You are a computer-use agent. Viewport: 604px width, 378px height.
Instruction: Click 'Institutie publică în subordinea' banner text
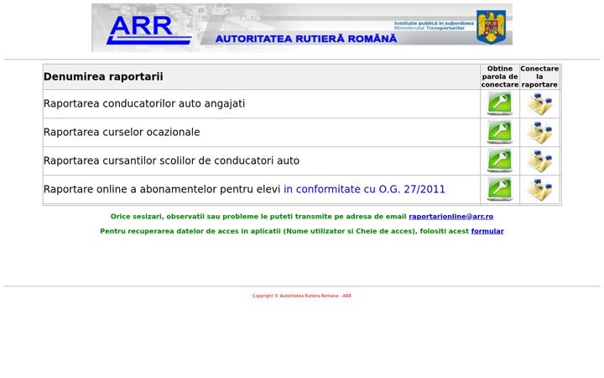pos(434,24)
